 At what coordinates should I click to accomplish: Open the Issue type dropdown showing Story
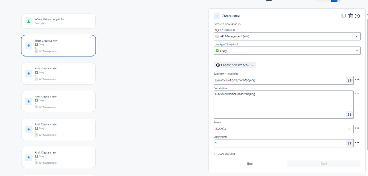tap(287, 51)
